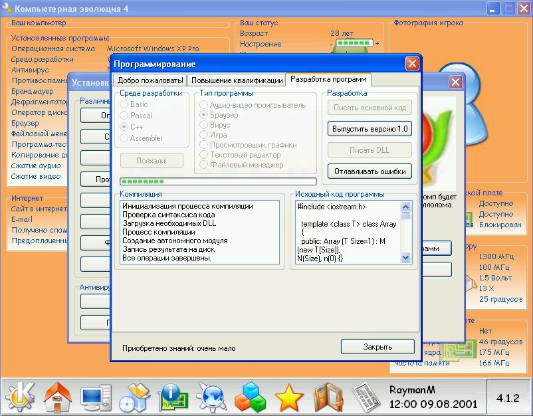The image size is (533, 416).
Task: Select the C++ radio button
Action: [124, 127]
